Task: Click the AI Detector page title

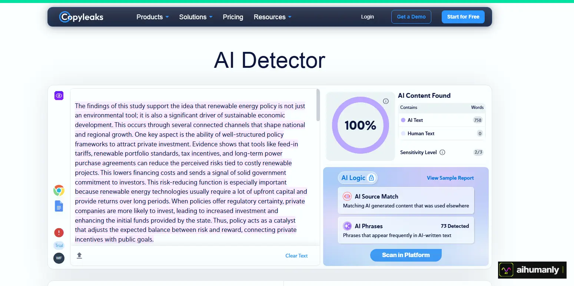Action: point(269,60)
